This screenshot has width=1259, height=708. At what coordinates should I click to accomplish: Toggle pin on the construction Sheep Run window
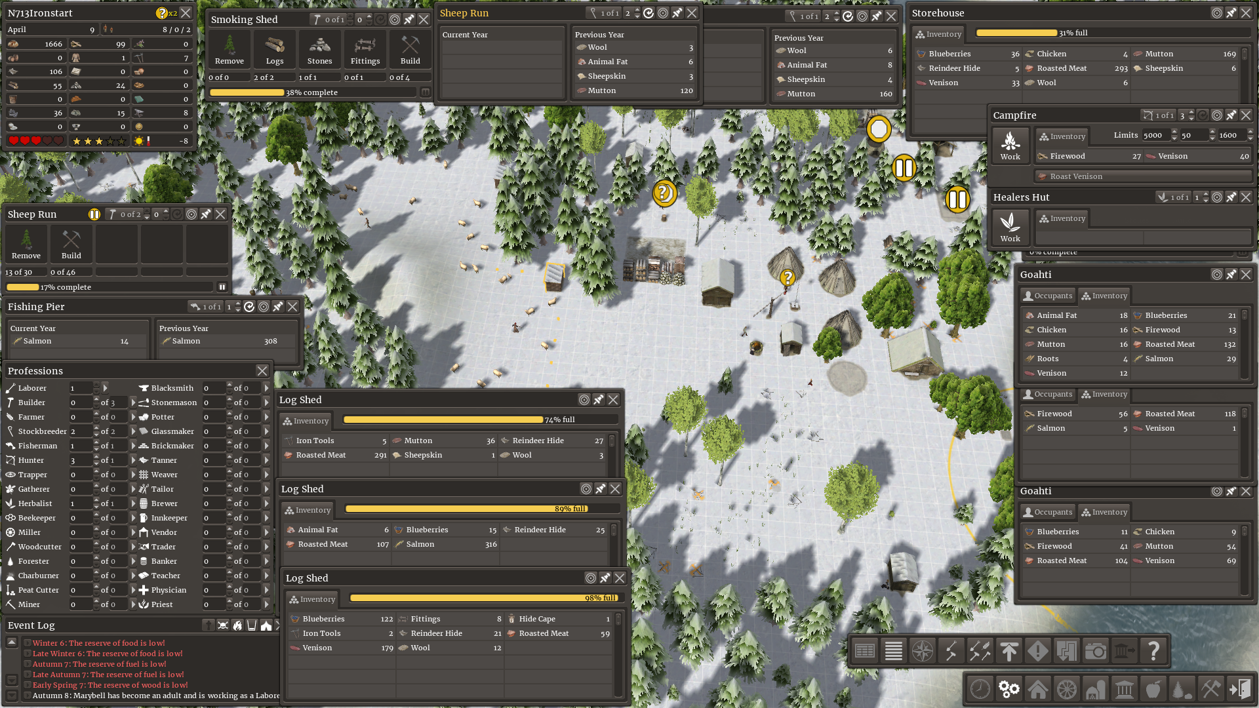click(x=206, y=214)
